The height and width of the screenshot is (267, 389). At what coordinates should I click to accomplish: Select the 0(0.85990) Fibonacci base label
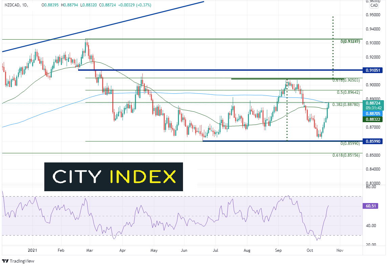click(350, 143)
